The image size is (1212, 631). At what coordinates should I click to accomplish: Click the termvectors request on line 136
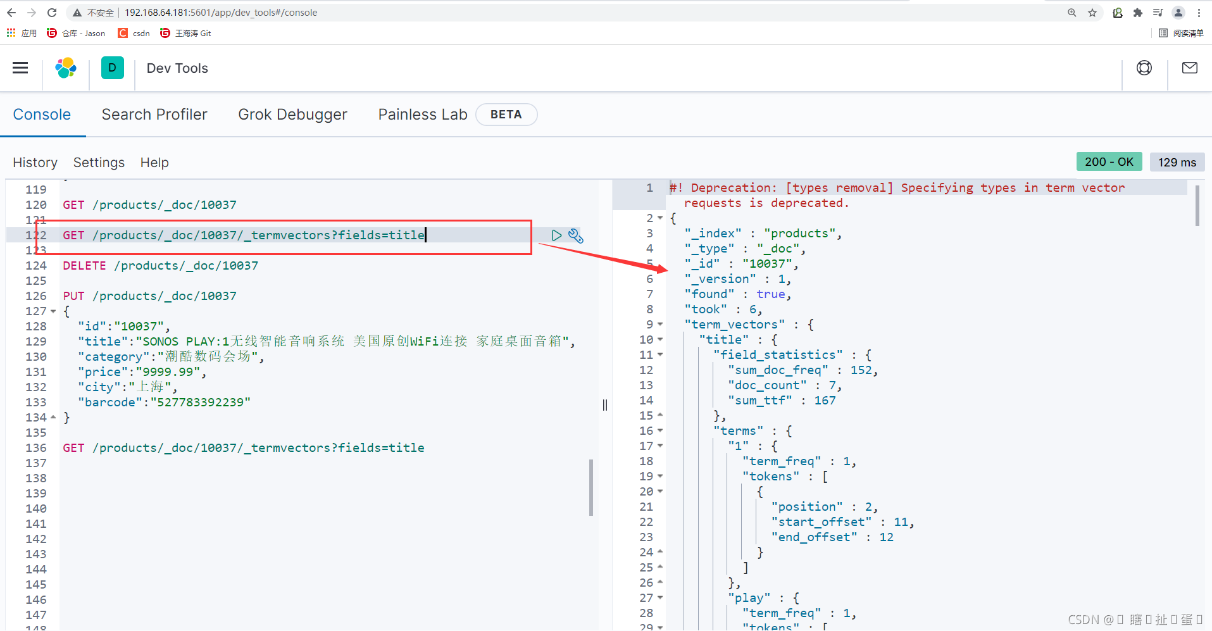point(244,448)
